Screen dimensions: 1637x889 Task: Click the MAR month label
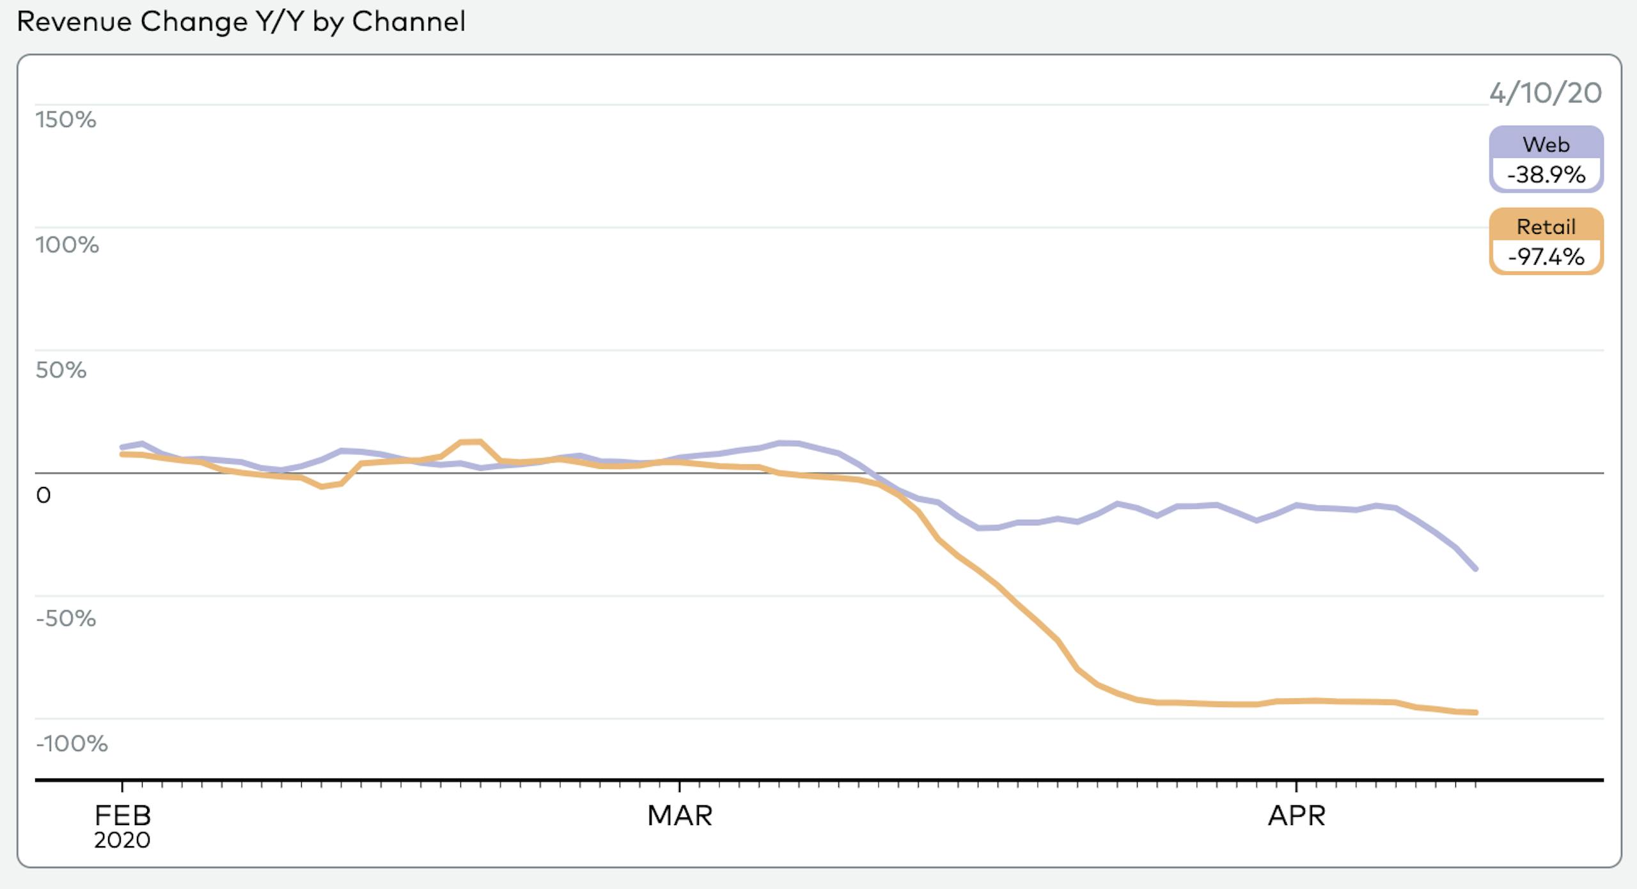pos(680,816)
